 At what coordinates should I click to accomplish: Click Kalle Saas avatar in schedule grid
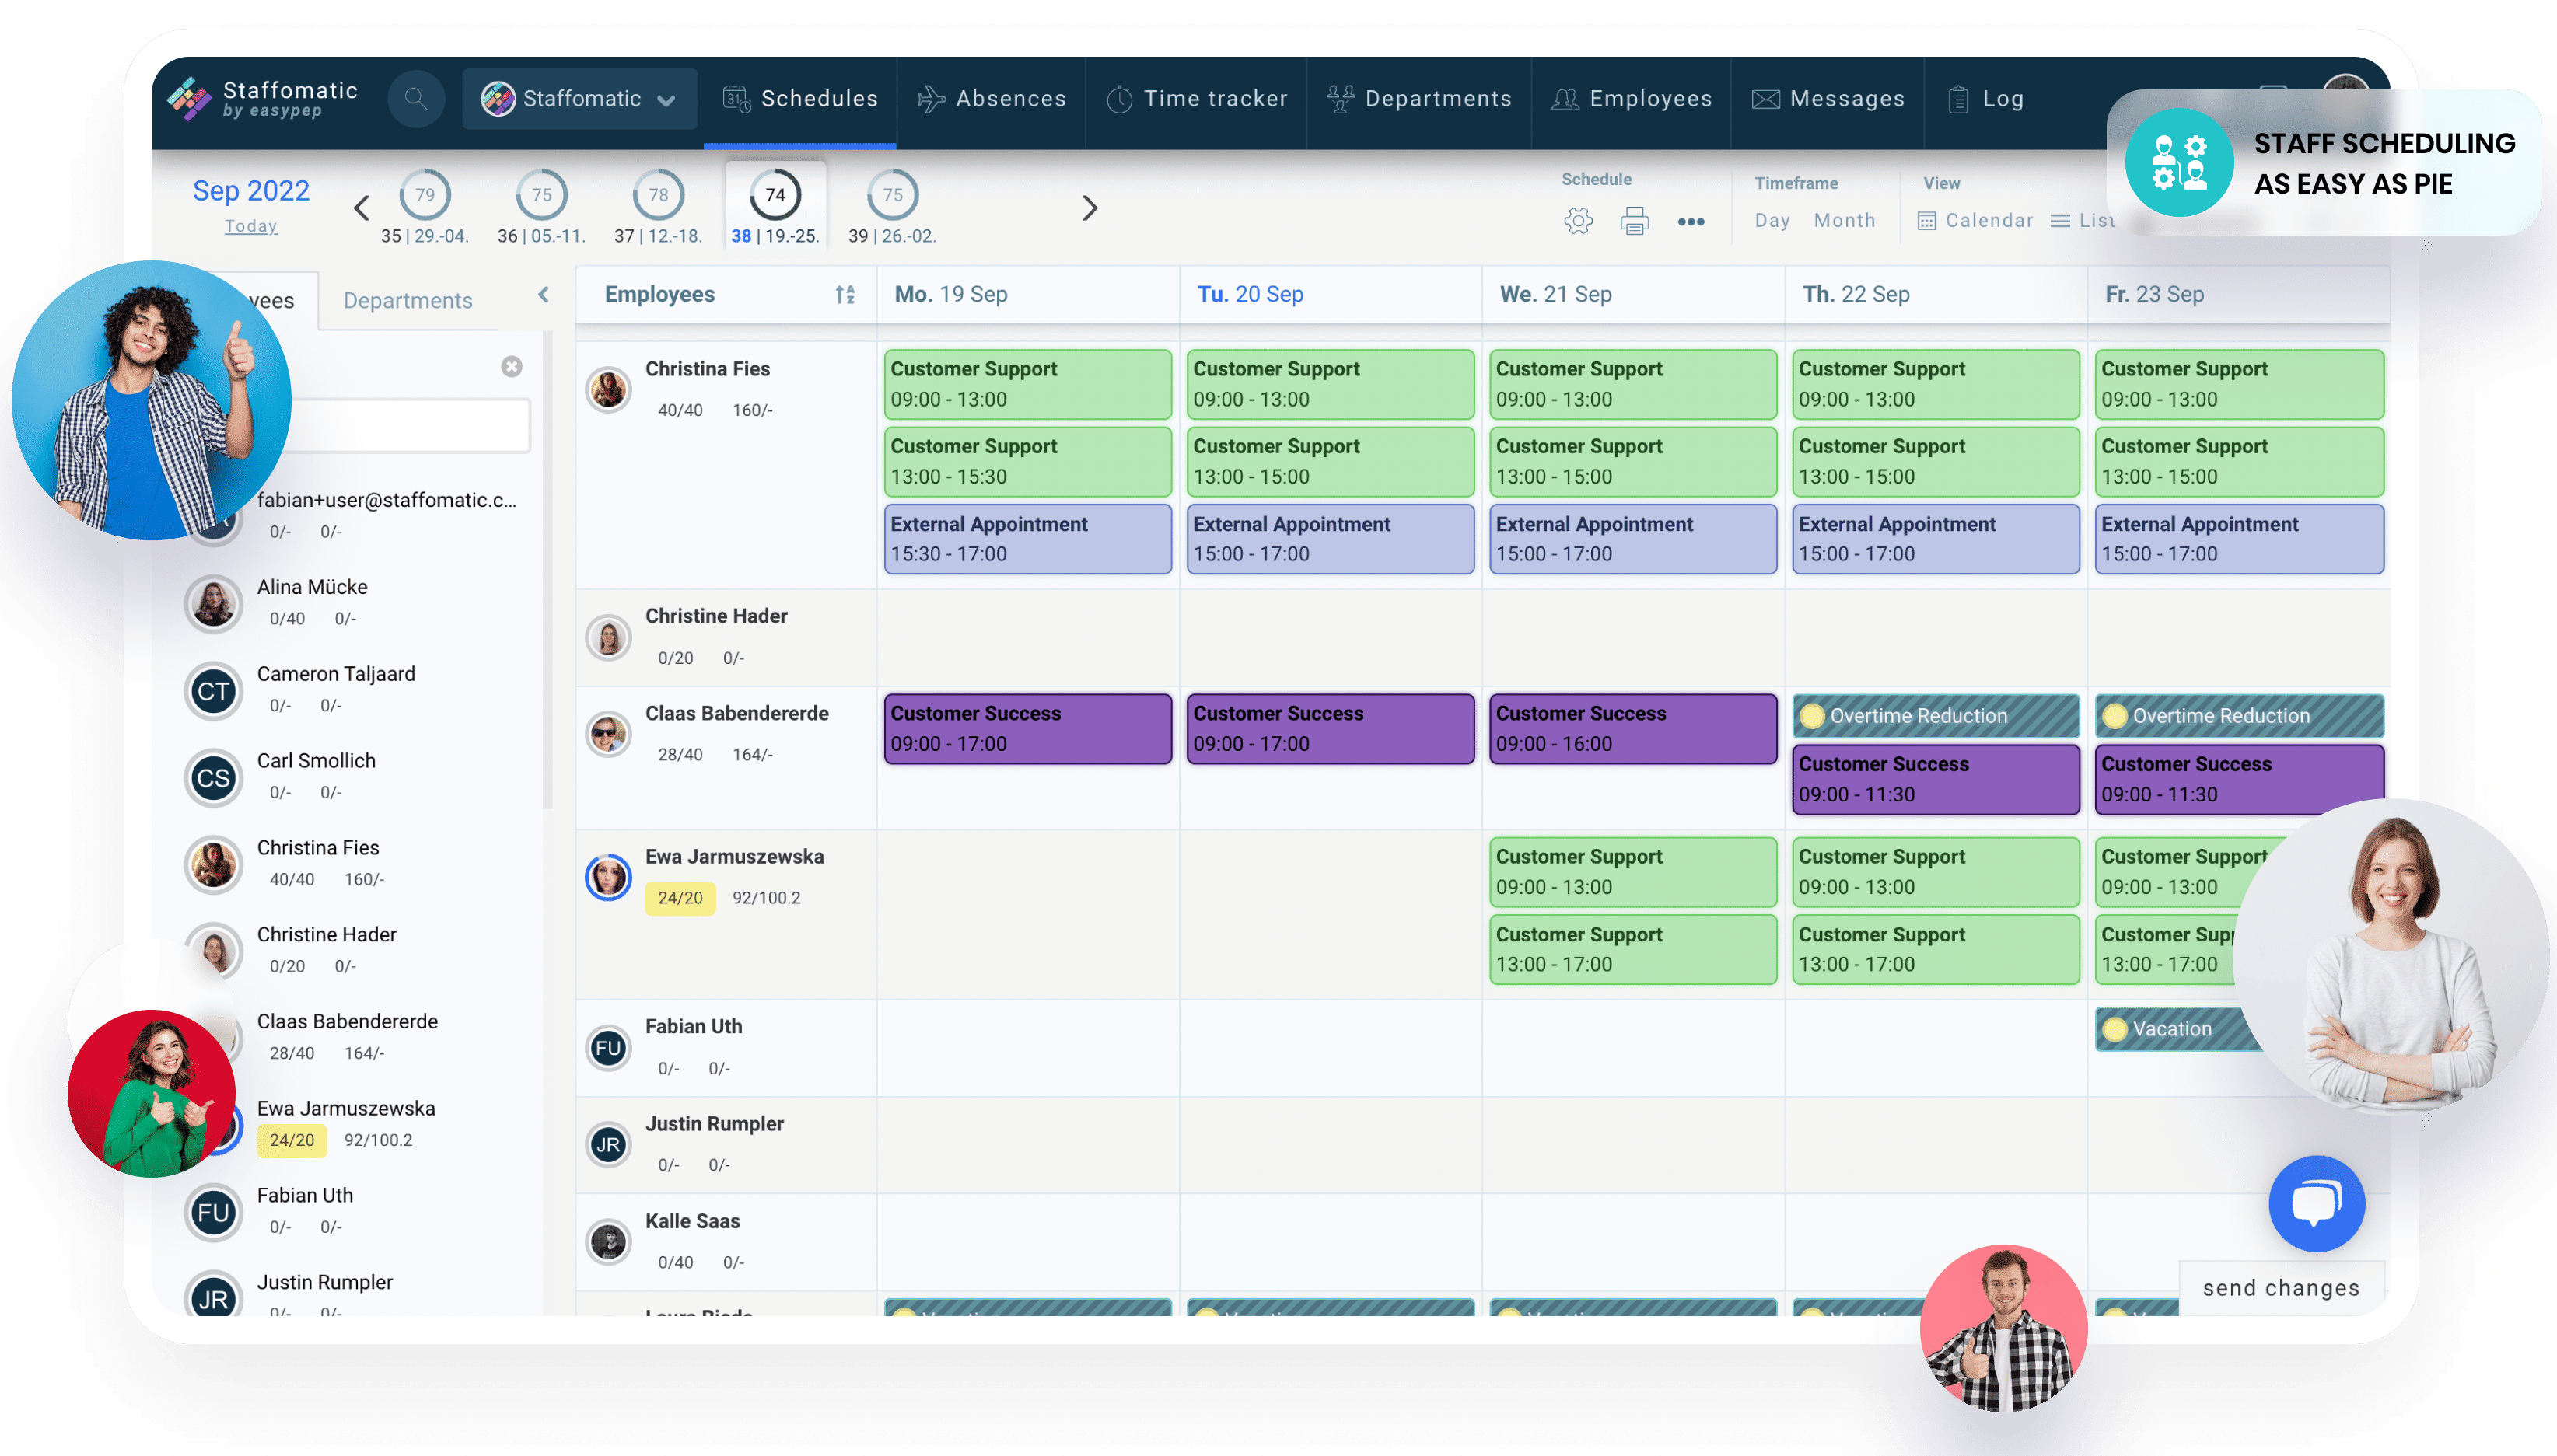click(608, 1242)
